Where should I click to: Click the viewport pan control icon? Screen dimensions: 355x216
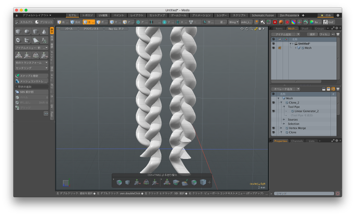242,29
